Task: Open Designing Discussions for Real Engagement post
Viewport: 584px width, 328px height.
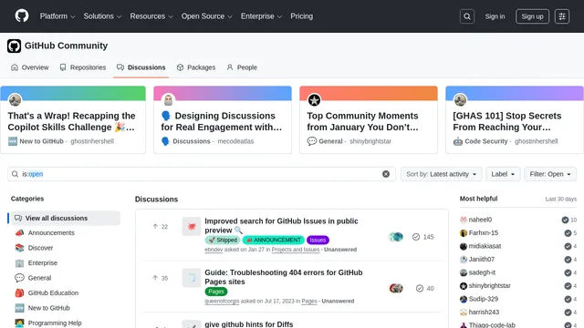Action: [x=221, y=121]
